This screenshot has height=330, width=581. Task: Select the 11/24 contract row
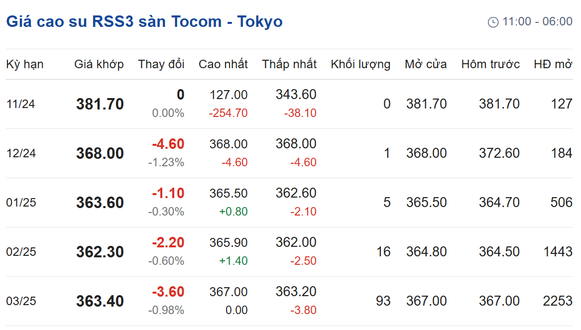click(x=289, y=104)
